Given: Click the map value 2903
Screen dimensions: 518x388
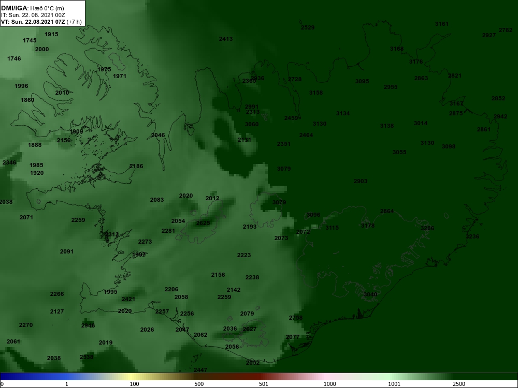Looking at the screenshot, I should [x=361, y=182].
